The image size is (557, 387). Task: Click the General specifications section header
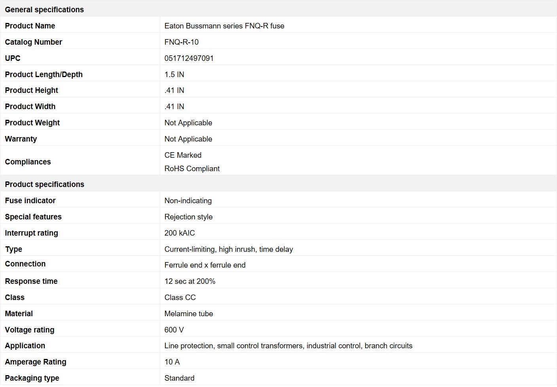click(x=44, y=9)
